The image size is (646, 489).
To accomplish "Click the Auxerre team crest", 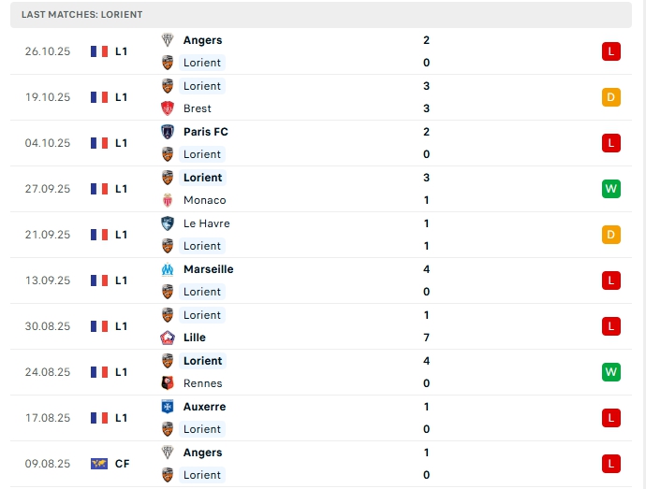I will click(168, 407).
